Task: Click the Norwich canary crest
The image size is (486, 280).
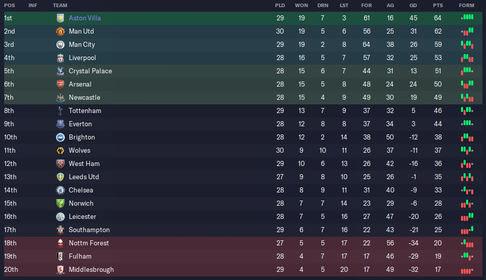Action: pos(61,204)
